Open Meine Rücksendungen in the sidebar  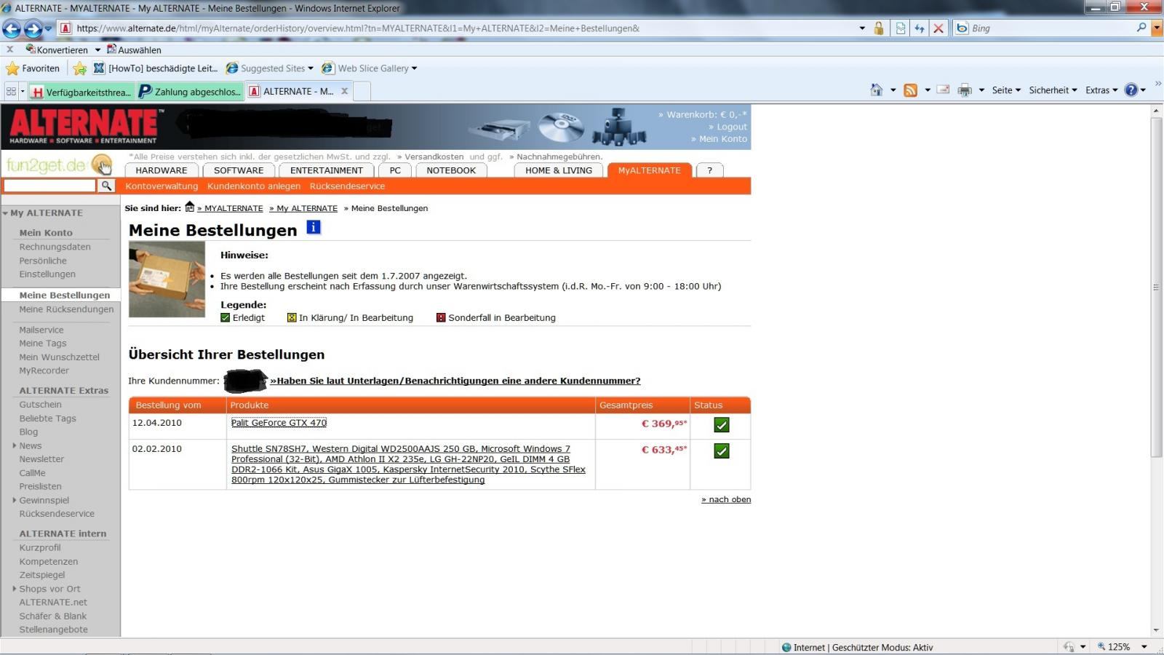point(66,309)
